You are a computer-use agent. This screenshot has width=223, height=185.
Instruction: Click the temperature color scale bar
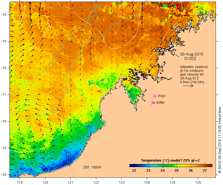tap(171, 165)
